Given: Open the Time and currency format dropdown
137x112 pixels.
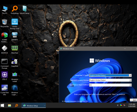Looking at the screenshot, I should pyautogui.click(x=110, y=80).
